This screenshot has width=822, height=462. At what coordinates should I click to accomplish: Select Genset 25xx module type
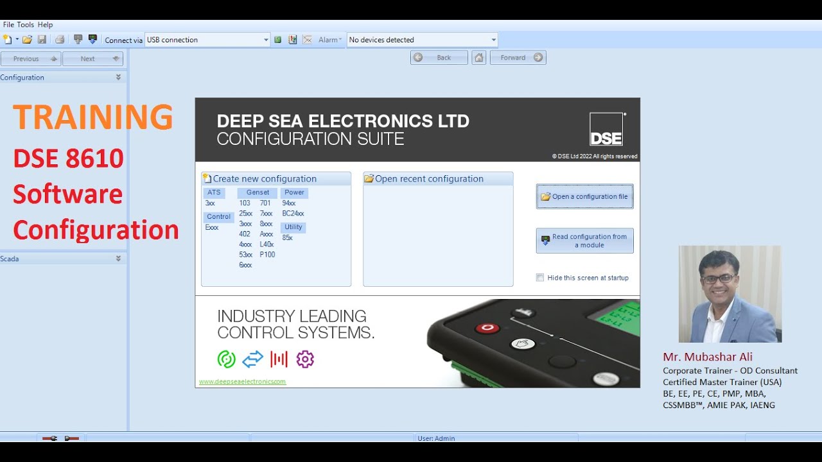click(246, 214)
